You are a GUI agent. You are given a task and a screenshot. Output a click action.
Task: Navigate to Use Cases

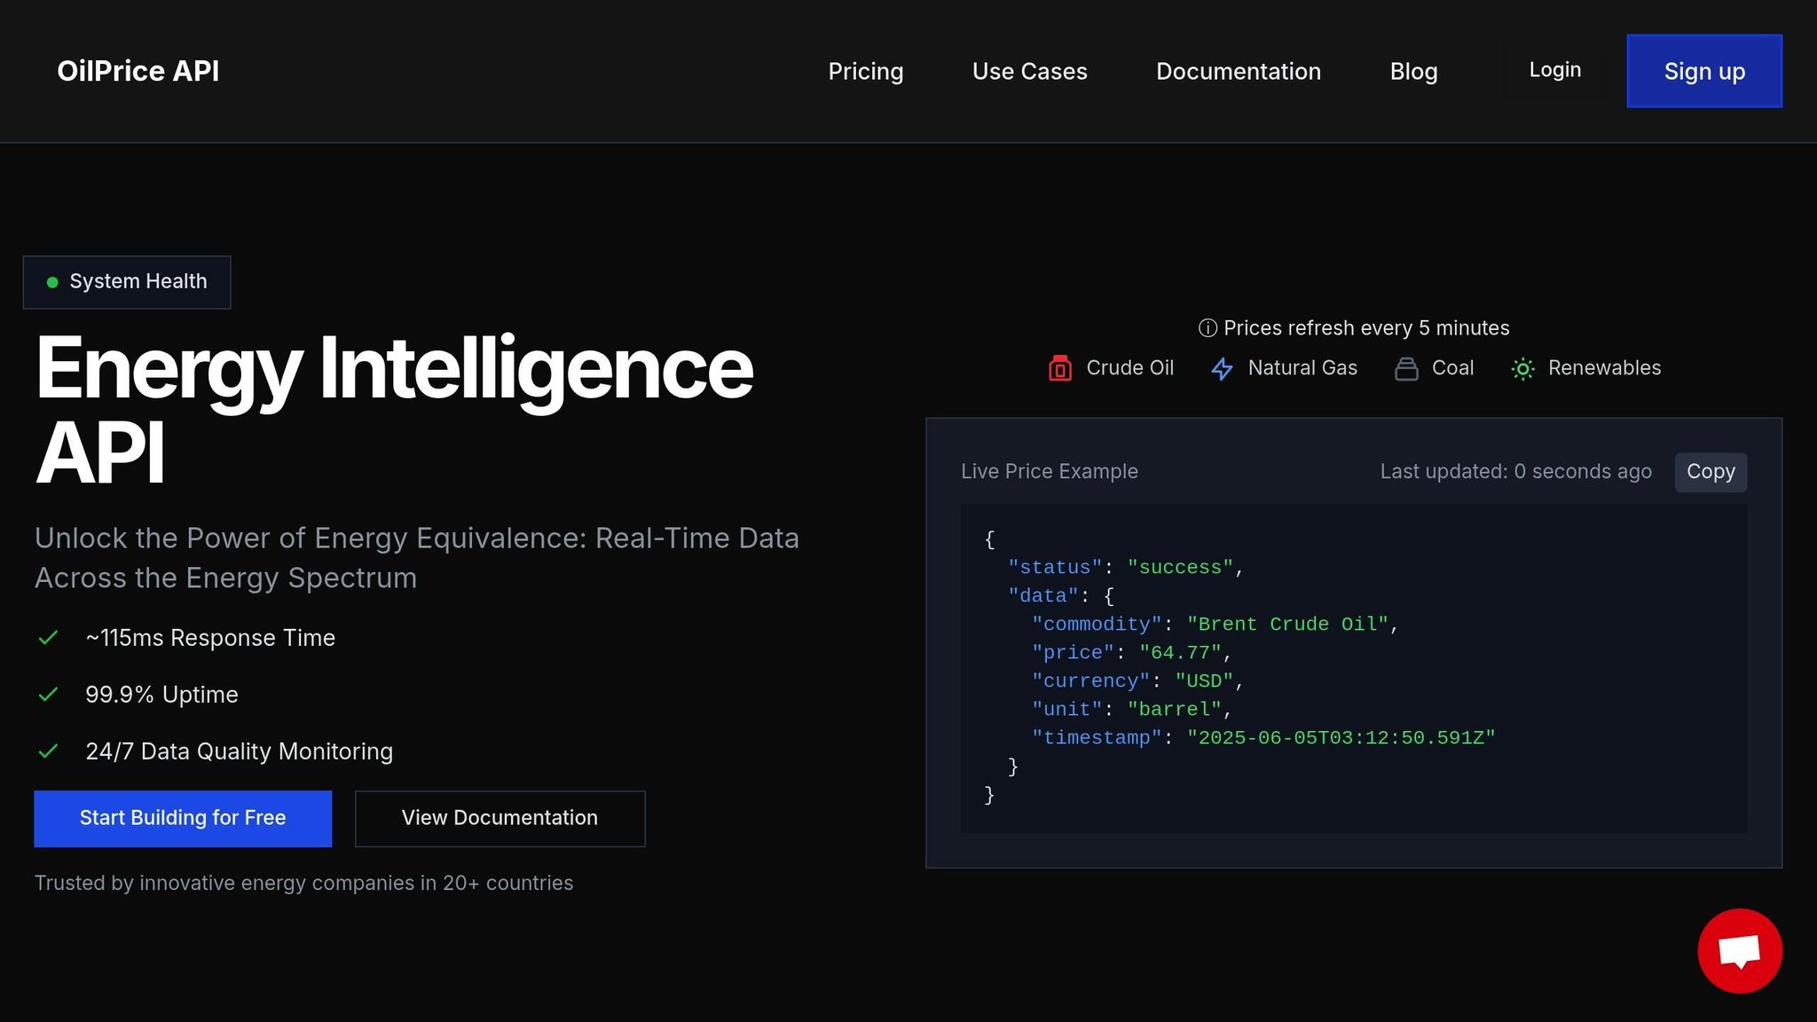pos(1029,71)
